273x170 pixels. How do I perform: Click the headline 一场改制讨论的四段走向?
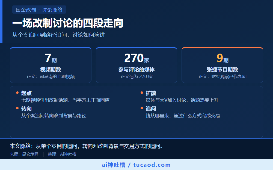coord(68,23)
